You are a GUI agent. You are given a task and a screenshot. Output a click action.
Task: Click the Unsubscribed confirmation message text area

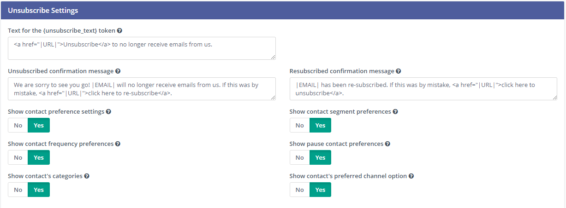click(x=142, y=89)
